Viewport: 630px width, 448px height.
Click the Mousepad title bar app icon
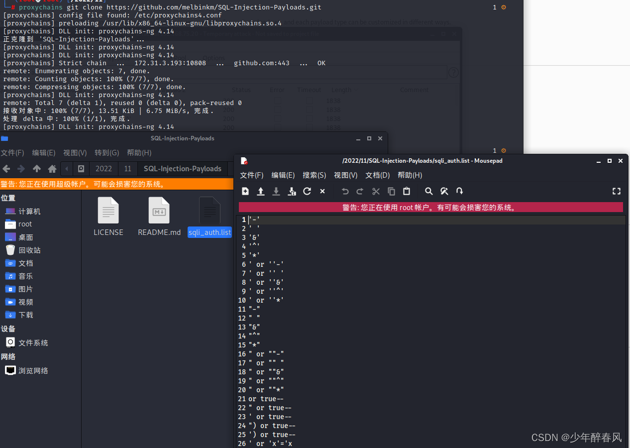point(244,161)
